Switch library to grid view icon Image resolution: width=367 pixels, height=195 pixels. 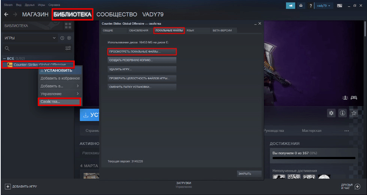[68, 26]
